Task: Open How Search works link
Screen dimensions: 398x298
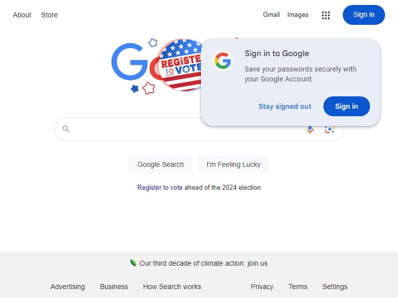Action: [172, 287]
